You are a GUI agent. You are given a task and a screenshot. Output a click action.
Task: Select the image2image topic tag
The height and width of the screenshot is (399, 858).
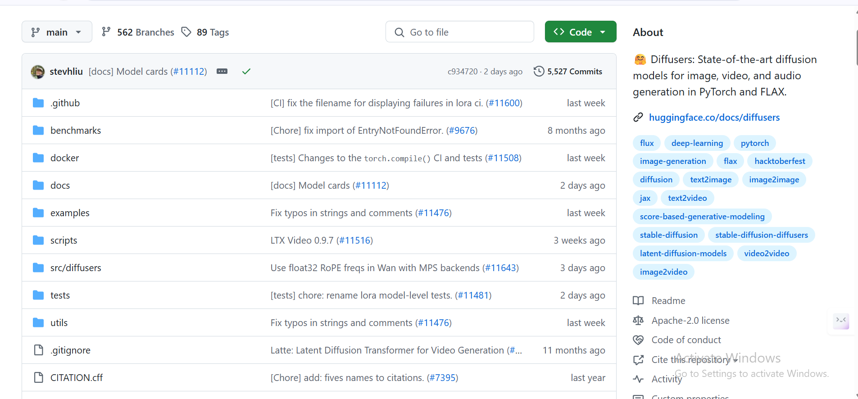point(774,180)
